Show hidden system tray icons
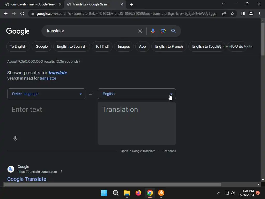 click(x=218, y=193)
